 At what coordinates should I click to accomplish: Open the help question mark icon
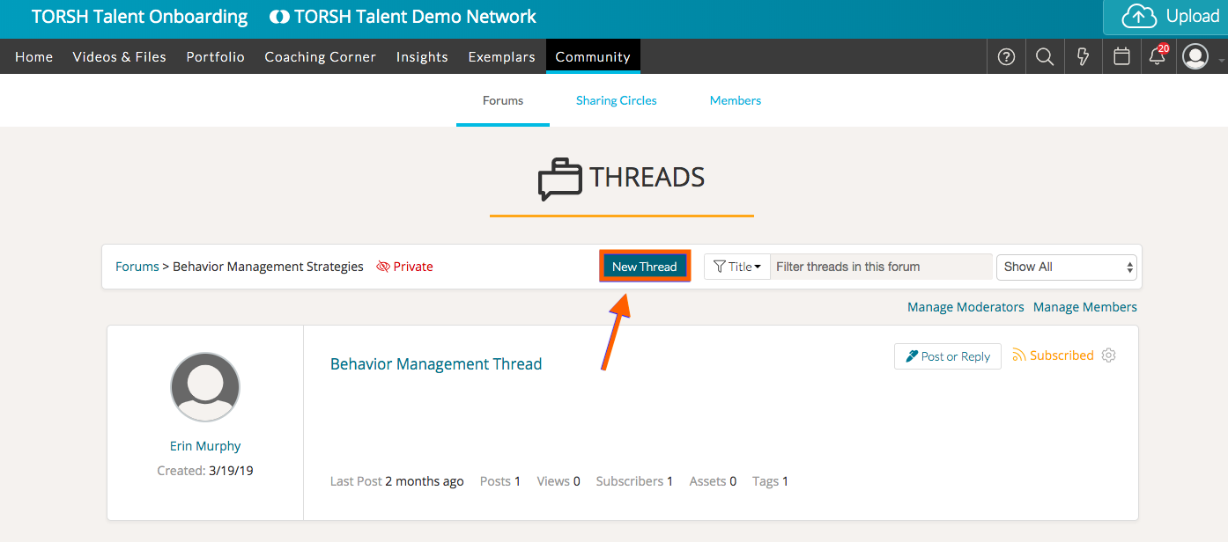tap(1006, 56)
